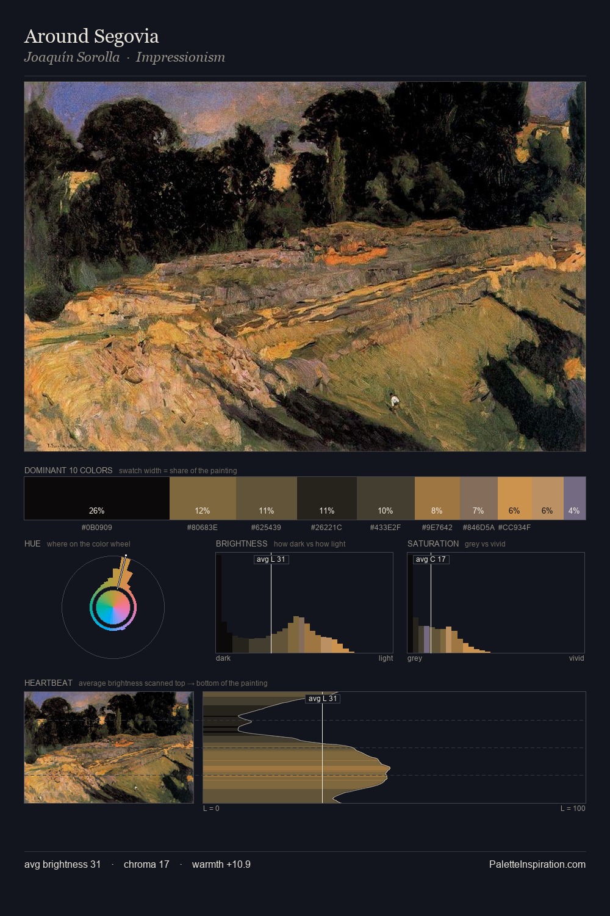610x916 pixels.
Task: Click hex code #CC934F
Action: [514, 528]
